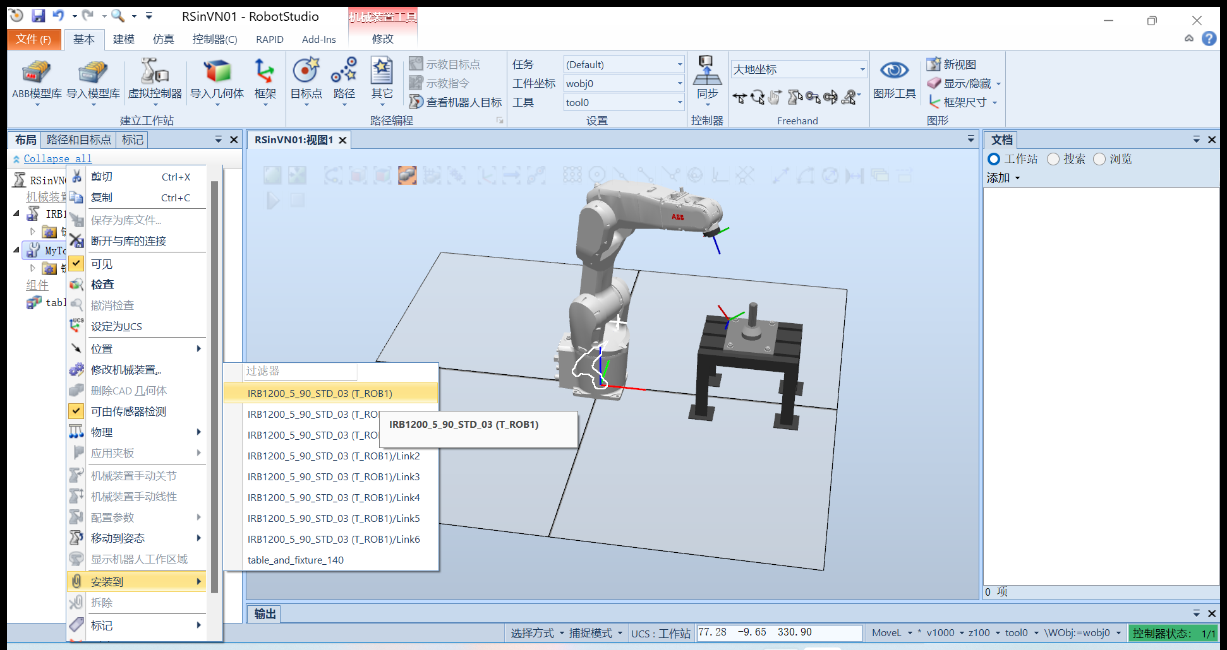Click the 新视图 new view icon
This screenshot has height=650, width=1227.
coord(952,64)
